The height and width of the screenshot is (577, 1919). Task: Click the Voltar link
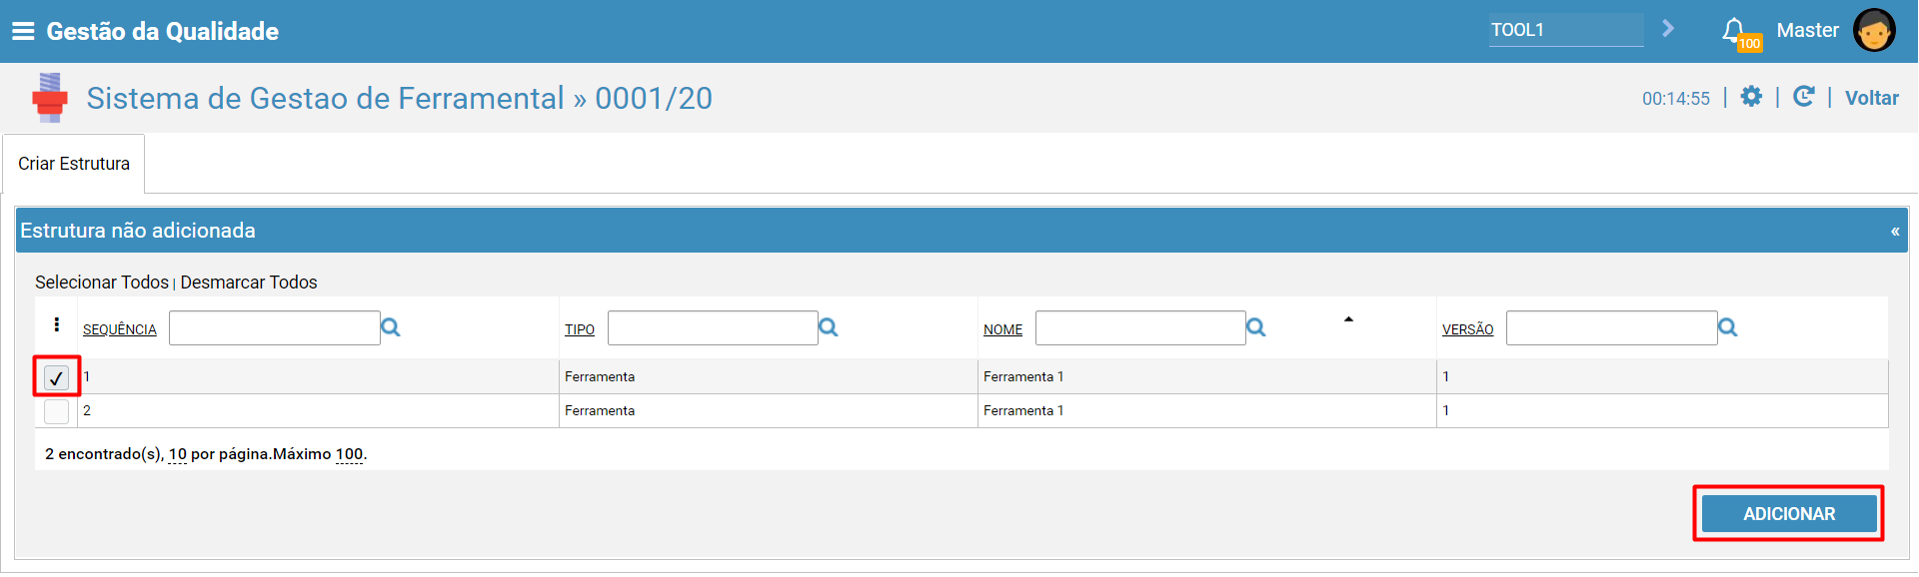pos(1872,98)
